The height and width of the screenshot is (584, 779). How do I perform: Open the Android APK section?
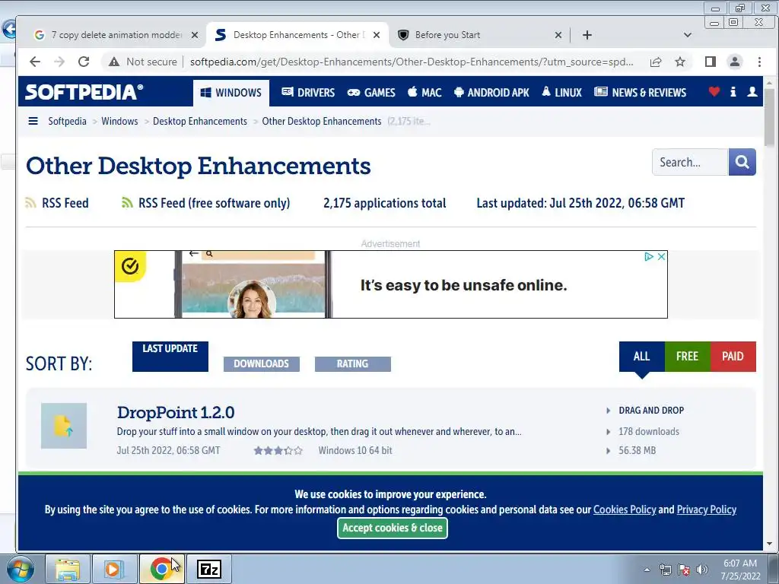coord(492,93)
